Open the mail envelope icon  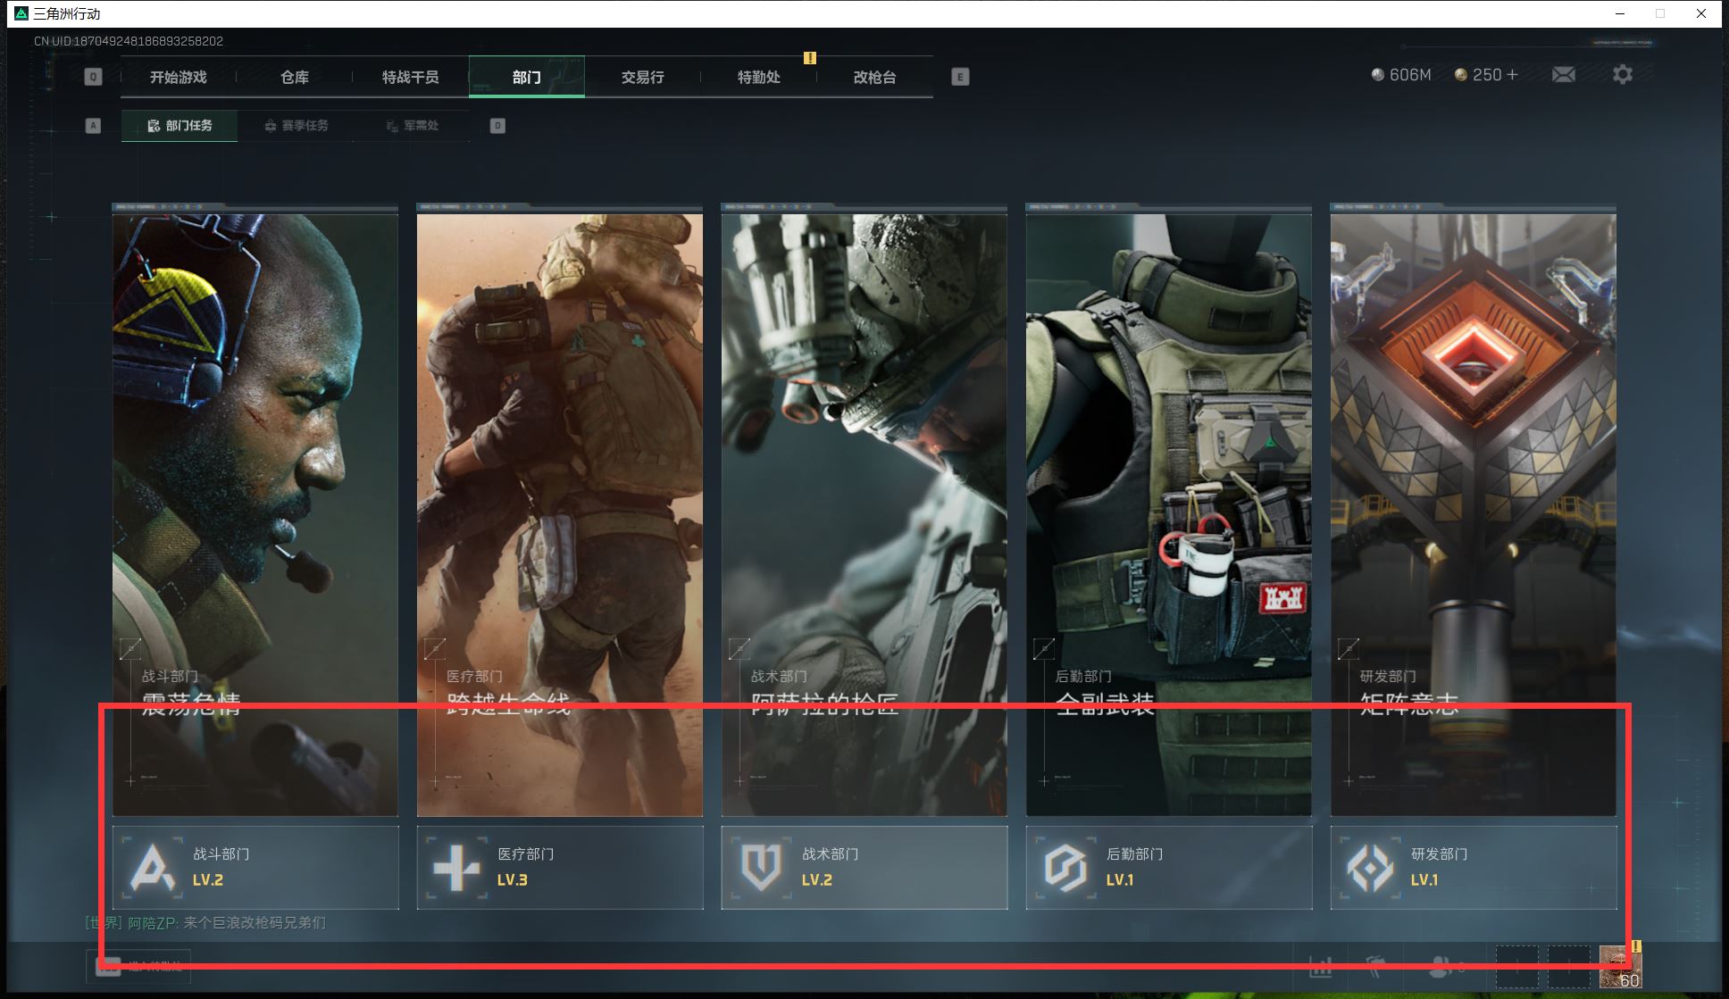tap(1563, 75)
